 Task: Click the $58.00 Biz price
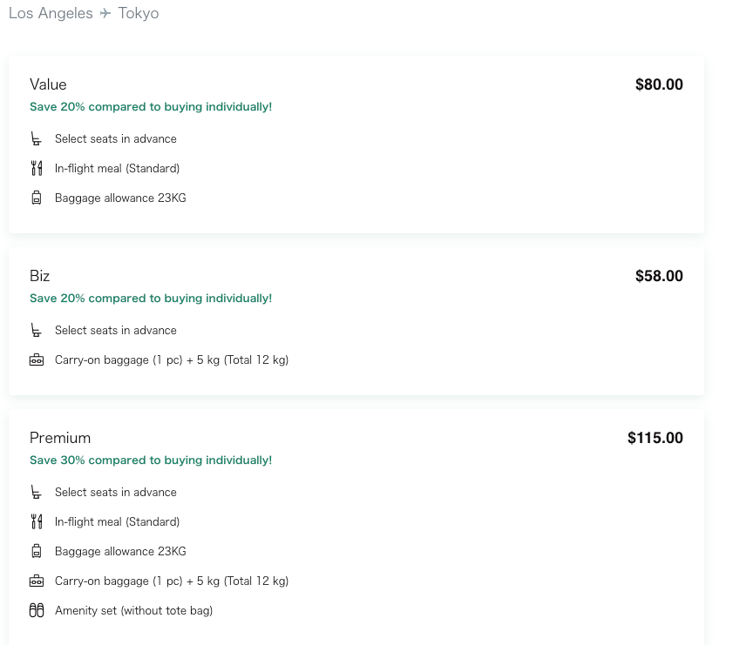(659, 276)
